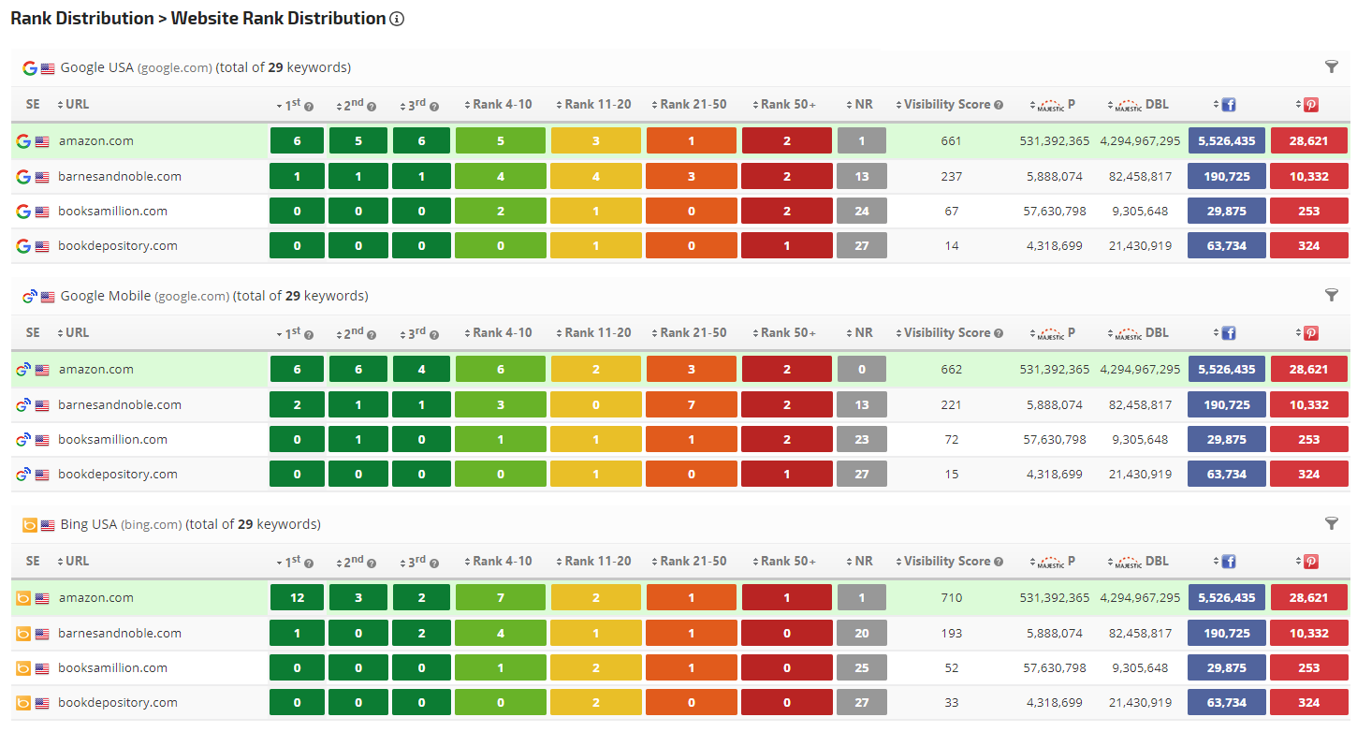Image resolution: width=1357 pixels, height=732 pixels.
Task: Sort Google Mobile table by Rank 4-10
Action: [502, 333]
